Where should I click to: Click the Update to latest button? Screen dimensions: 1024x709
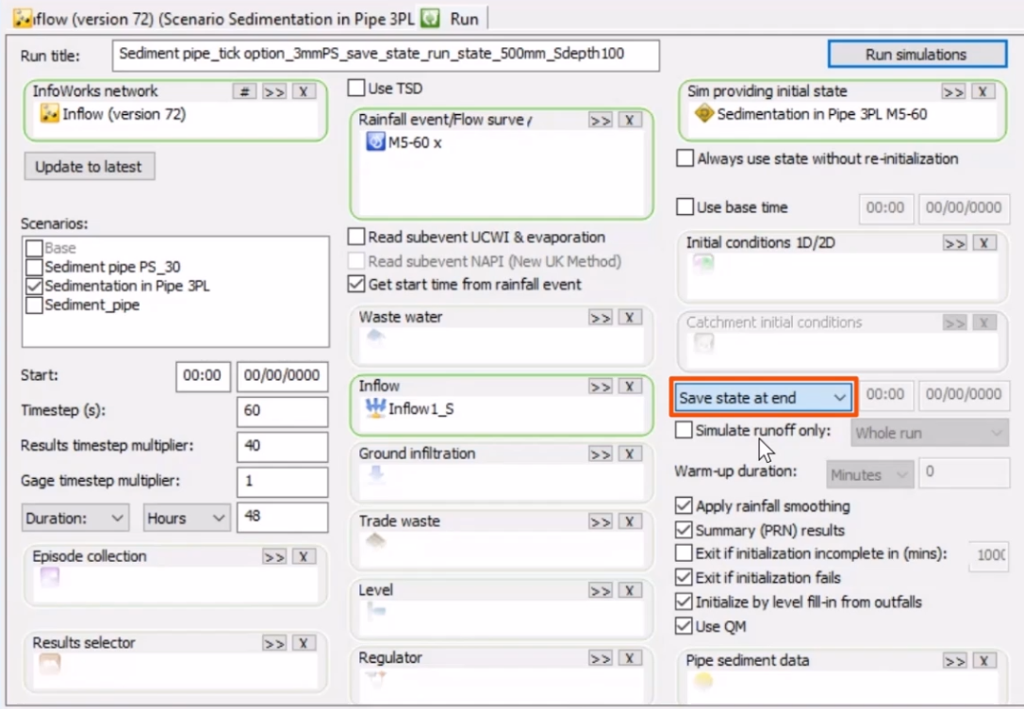[x=89, y=167]
